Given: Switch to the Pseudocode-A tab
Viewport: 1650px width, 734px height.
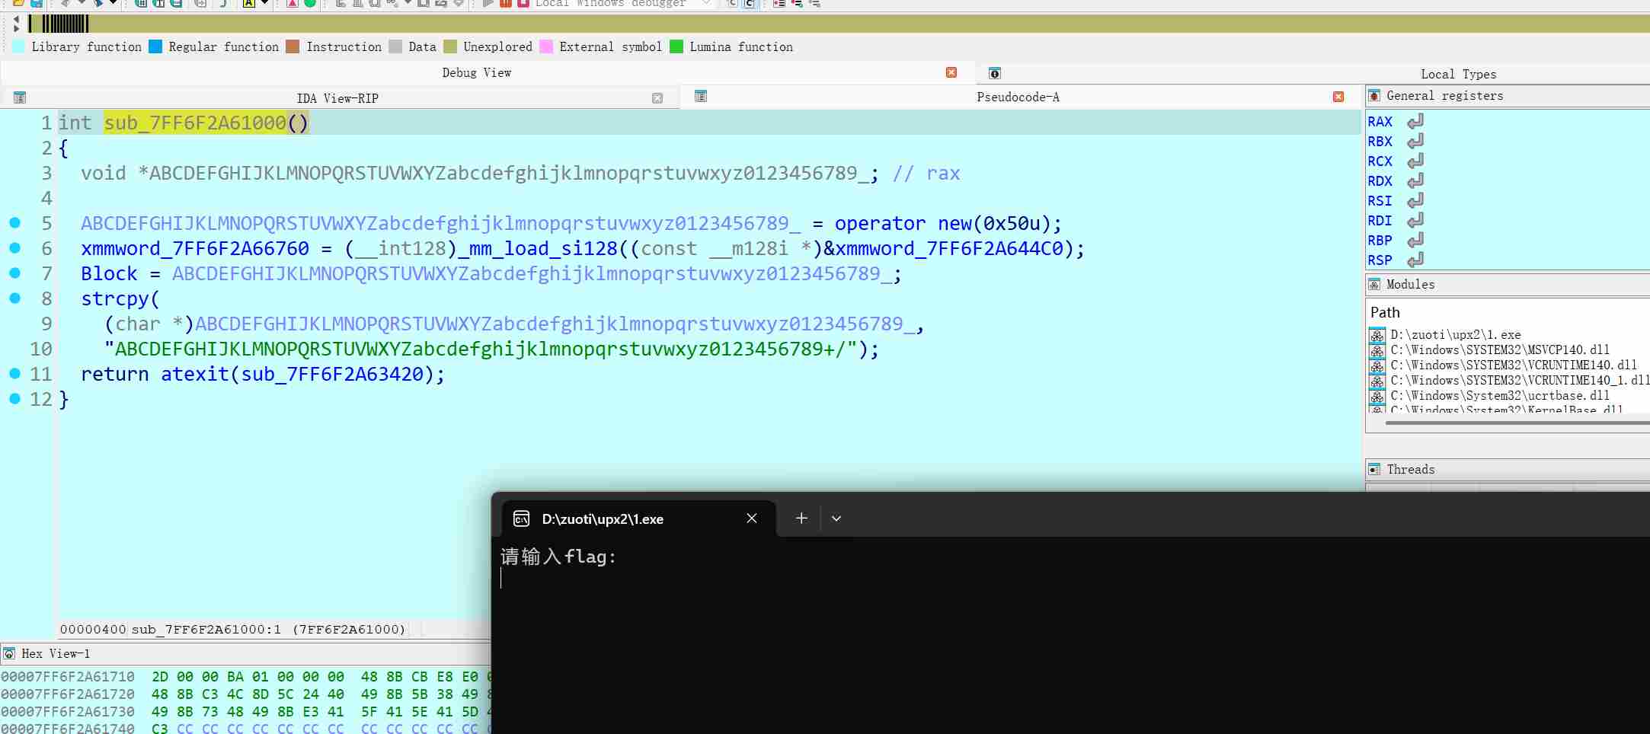Looking at the screenshot, I should (x=1018, y=97).
